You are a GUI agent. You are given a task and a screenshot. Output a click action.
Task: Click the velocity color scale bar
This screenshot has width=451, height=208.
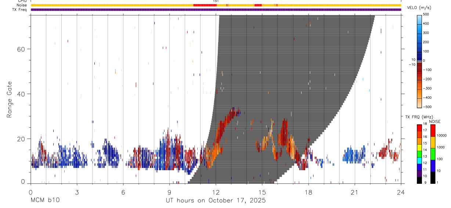pyautogui.click(x=419, y=61)
